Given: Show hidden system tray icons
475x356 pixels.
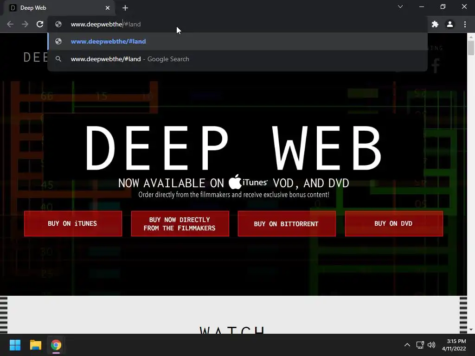Looking at the screenshot, I should coord(407,345).
